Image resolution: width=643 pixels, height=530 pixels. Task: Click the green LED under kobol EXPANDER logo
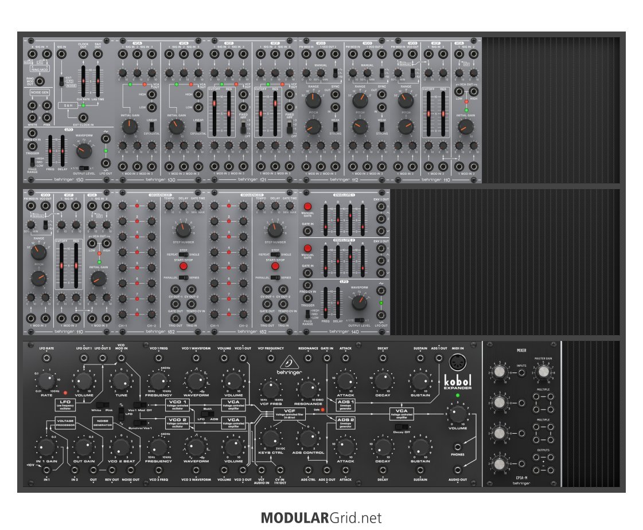(x=458, y=396)
